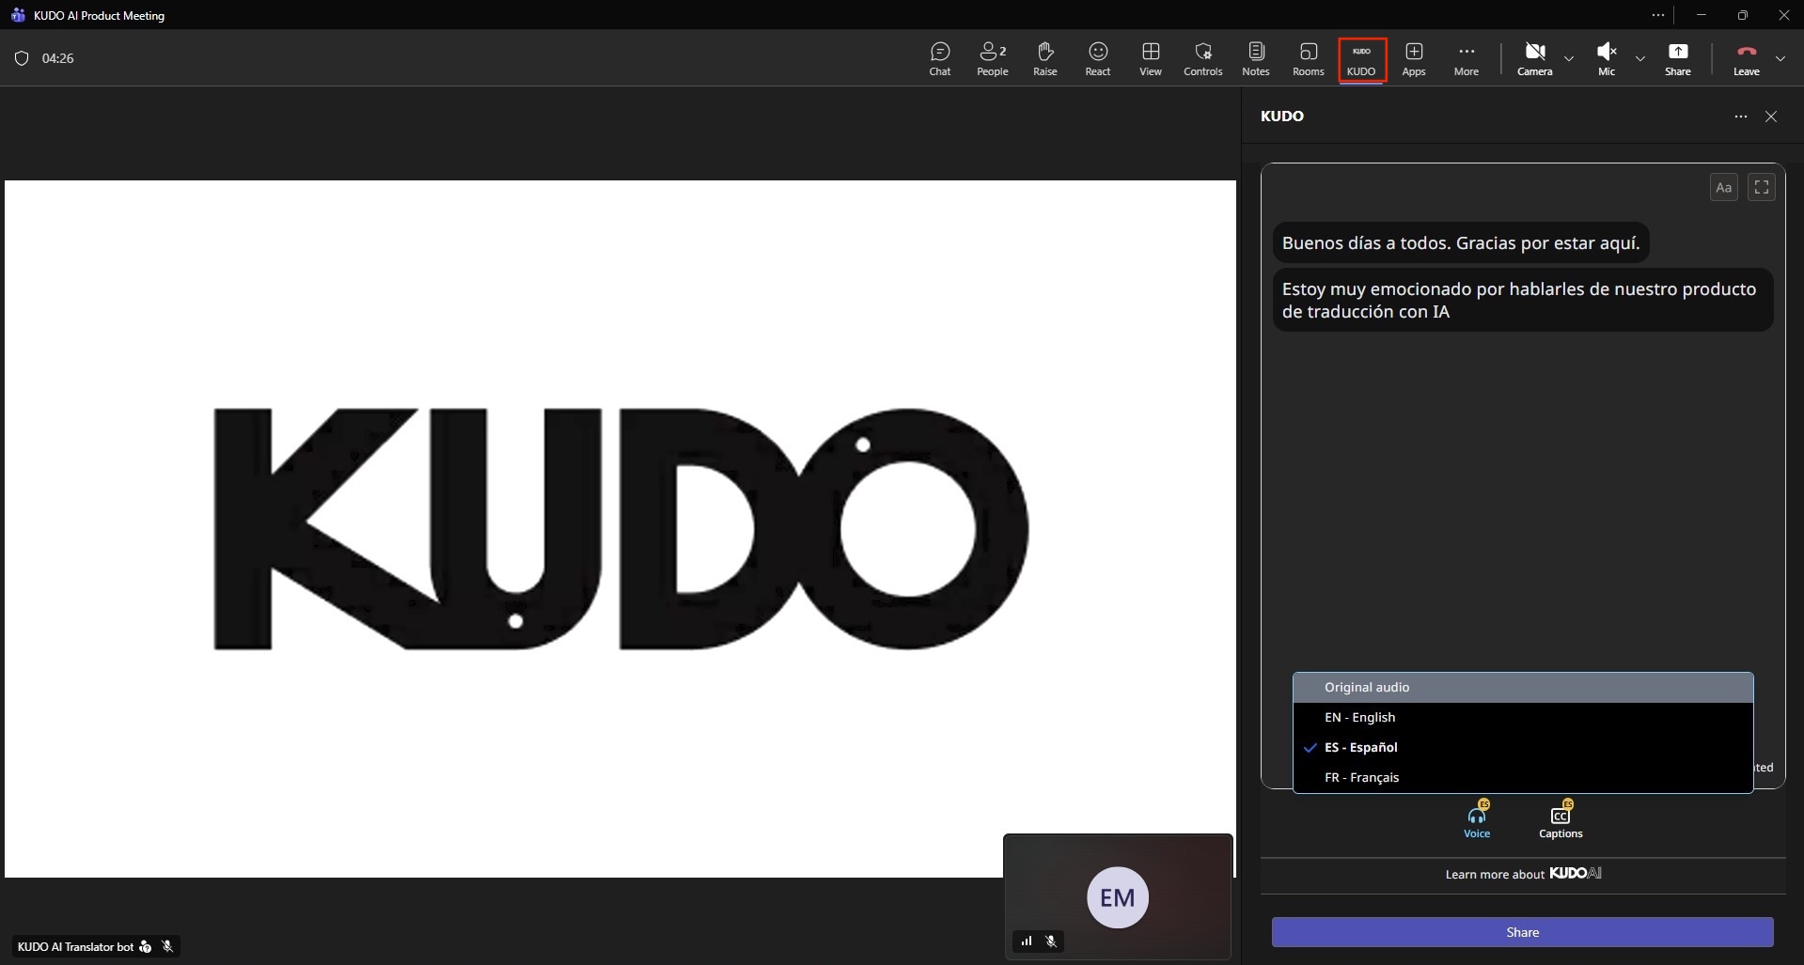Open the More actions menu

click(1467, 58)
